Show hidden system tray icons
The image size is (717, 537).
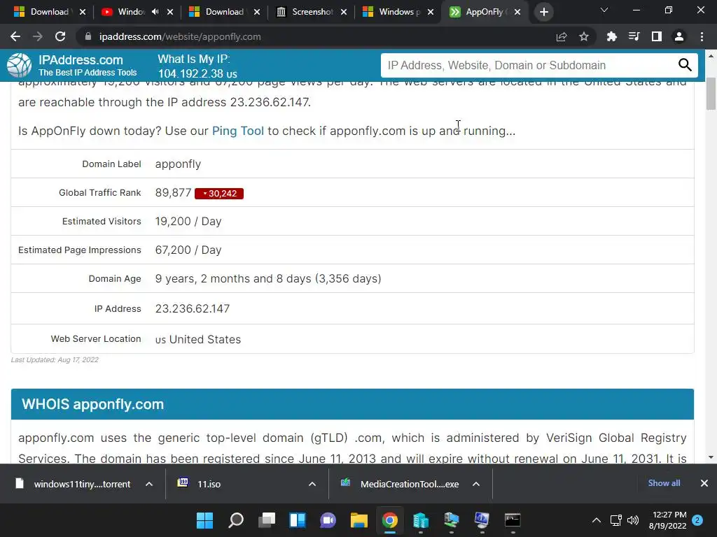(597, 520)
